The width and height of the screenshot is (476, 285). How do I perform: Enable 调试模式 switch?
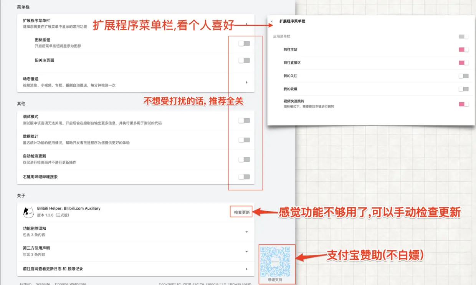point(244,121)
